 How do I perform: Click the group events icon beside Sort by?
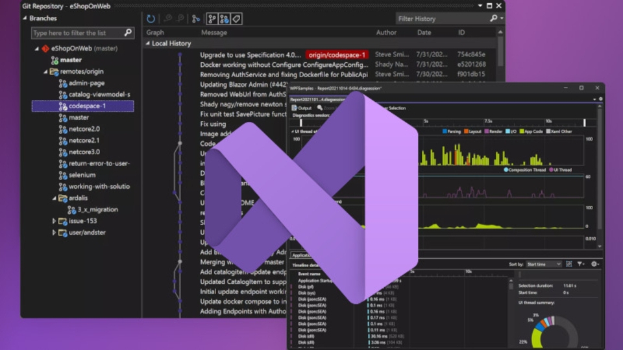pyautogui.click(x=569, y=264)
